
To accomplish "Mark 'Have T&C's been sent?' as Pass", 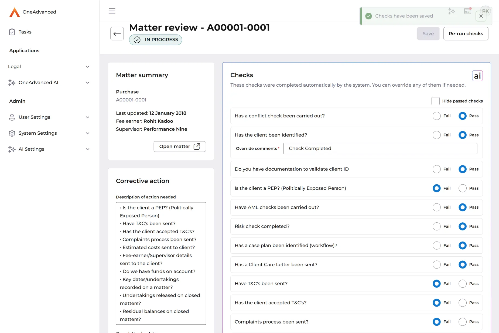I will coord(462,284).
